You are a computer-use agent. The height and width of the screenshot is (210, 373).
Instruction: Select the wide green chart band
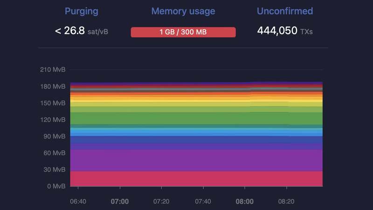pyautogui.click(x=196, y=118)
